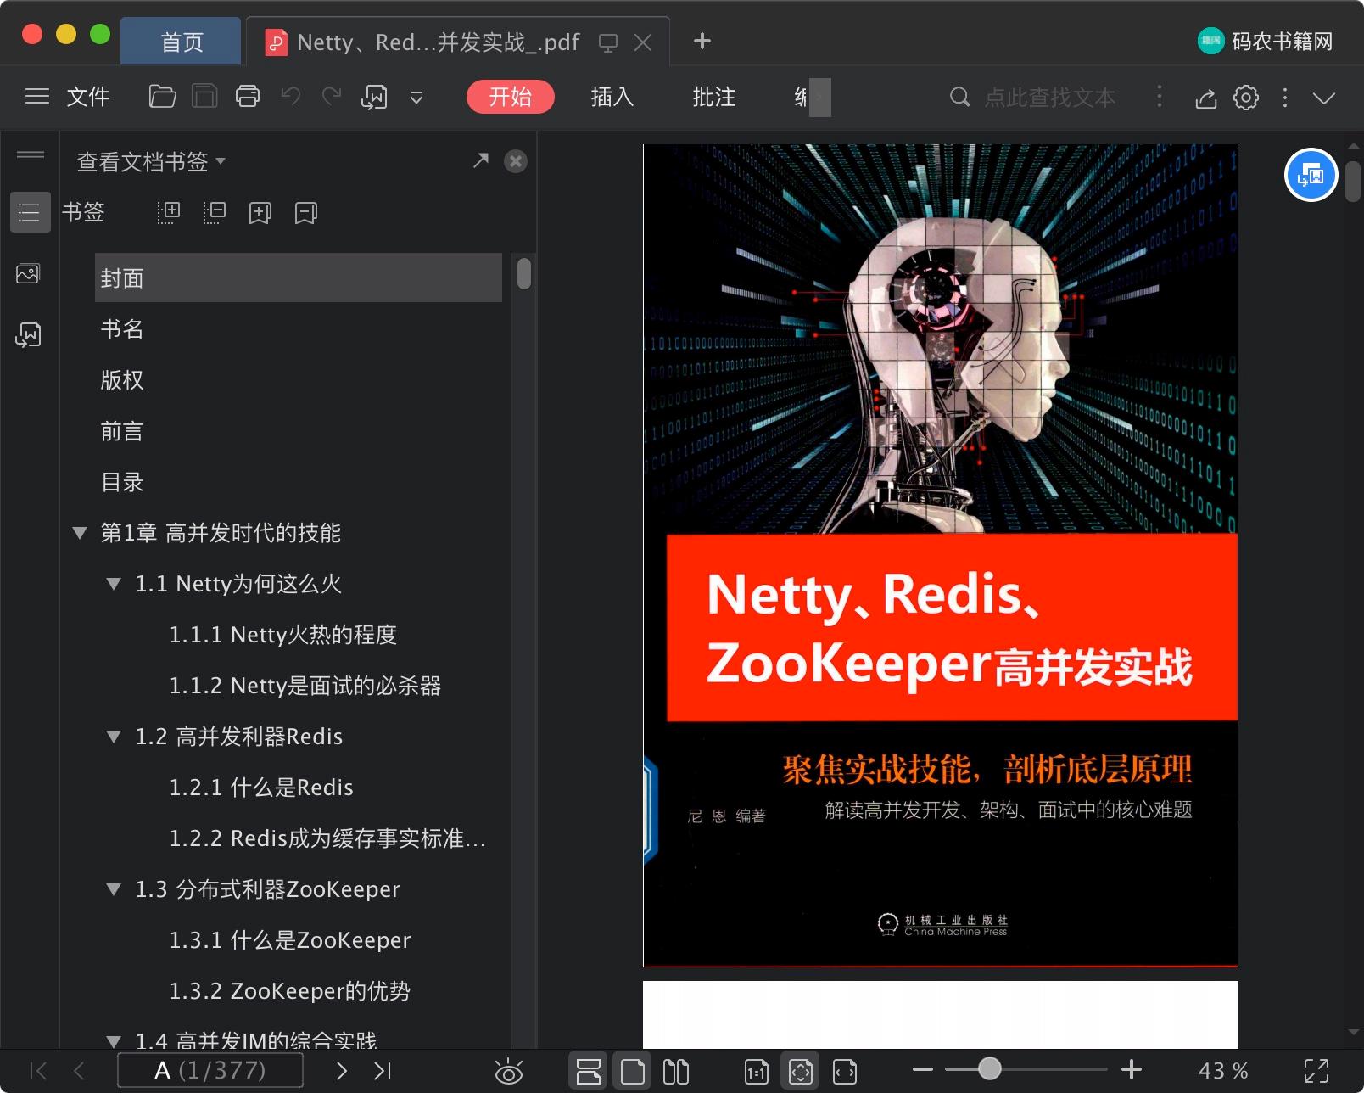Collapse 第1章 高并发时代的技能
This screenshot has width=1364, height=1093.
(80, 533)
